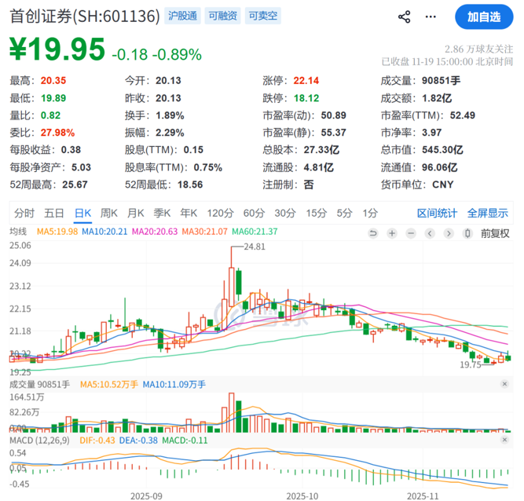Screen dimensions: 524x501
Task: Click the 全屏显示 fullscreen link
Action: tap(488, 213)
